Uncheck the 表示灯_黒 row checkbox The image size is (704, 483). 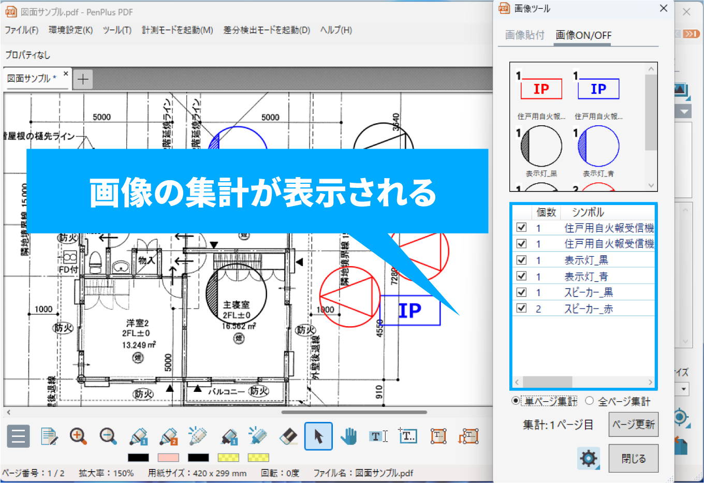coord(521,259)
